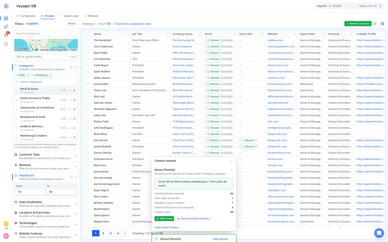Go to page 2 of results
The image size is (388, 242).
click(103, 233)
